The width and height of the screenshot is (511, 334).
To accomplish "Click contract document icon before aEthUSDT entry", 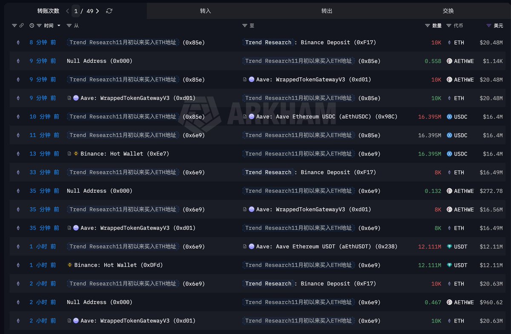I will (245, 247).
